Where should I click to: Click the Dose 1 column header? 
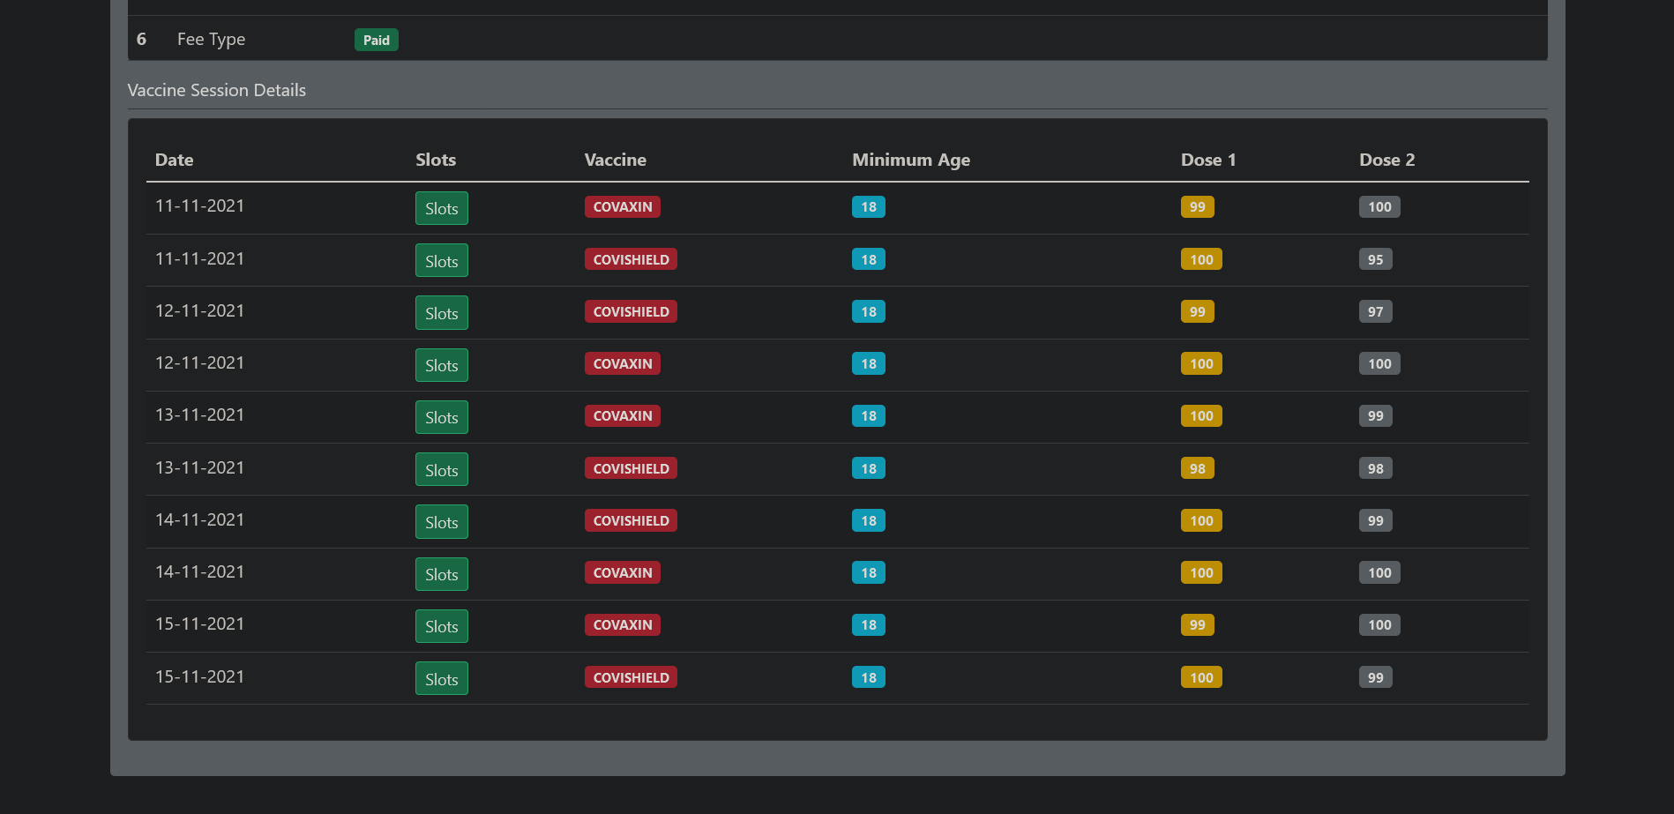[1208, 160]
